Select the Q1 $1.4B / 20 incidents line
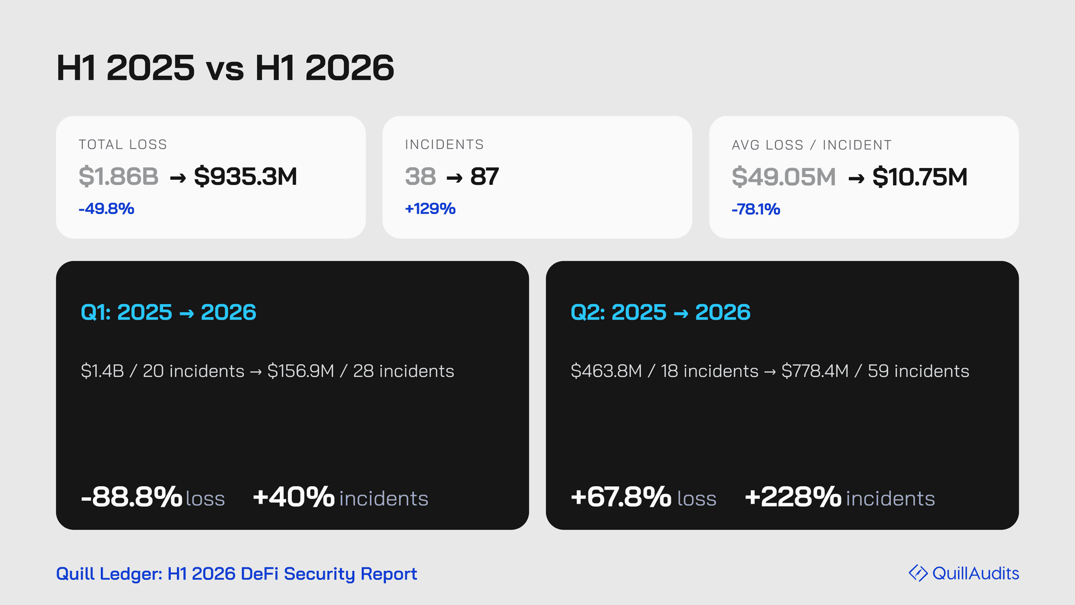The image size is (1075, 605). pyautogui.click(x=268, y=371)
